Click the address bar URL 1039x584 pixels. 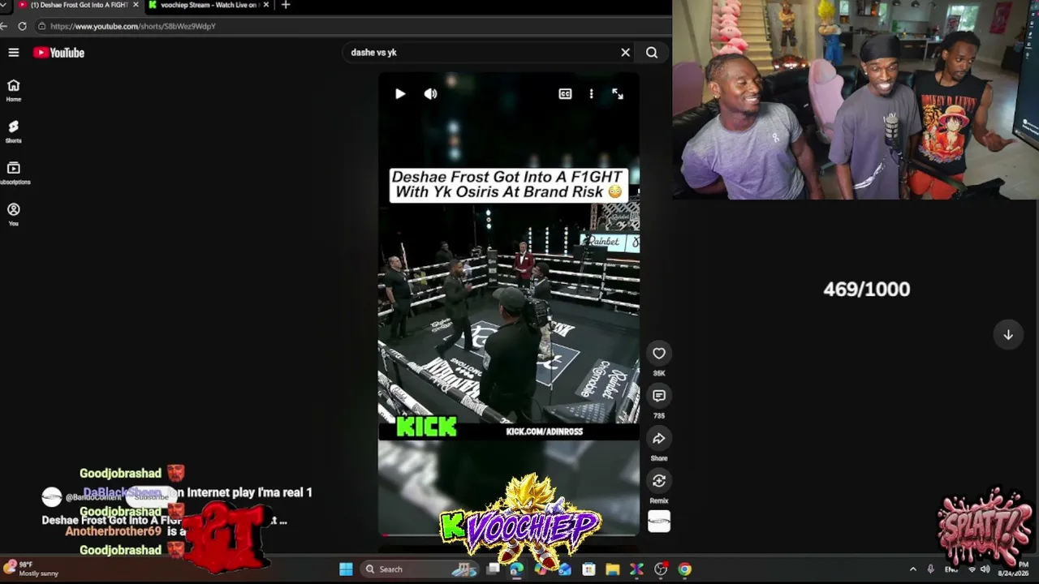click(x=133, y=26)
